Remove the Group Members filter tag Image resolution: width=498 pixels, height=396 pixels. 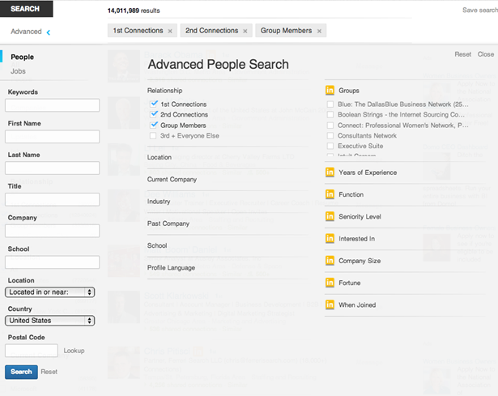[x=319, y=31]
